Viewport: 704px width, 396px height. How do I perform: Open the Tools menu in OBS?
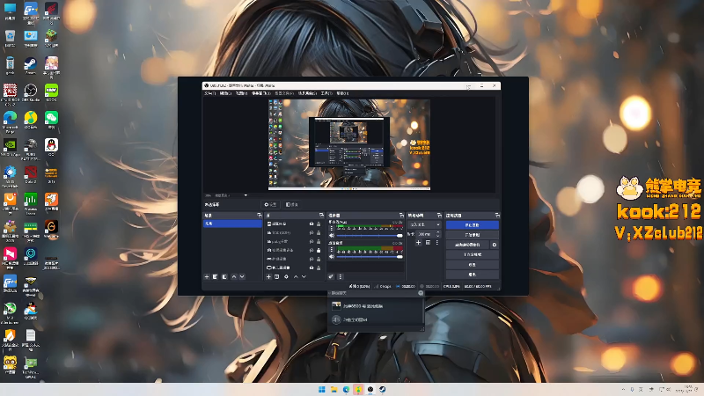[x=326, y=93]
